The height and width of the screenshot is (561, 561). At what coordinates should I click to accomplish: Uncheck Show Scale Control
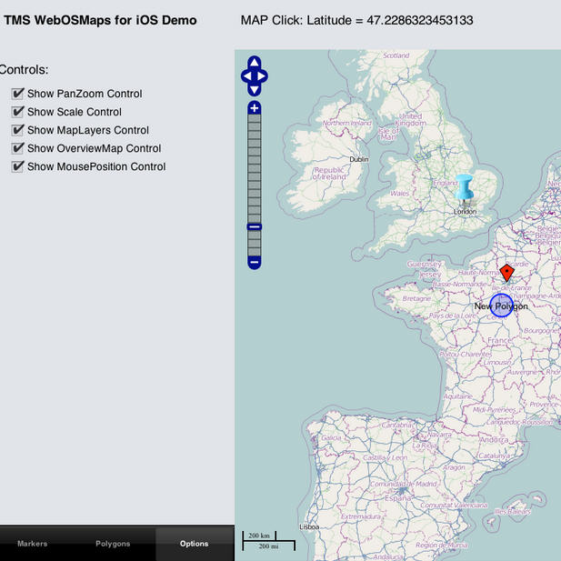(17, 112)
